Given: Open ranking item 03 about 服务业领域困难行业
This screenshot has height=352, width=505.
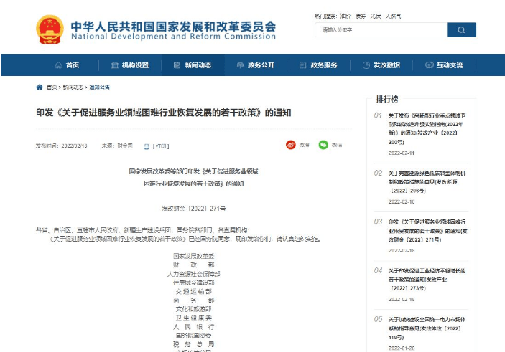Looking at the screenshot, I should pos(427,231).
